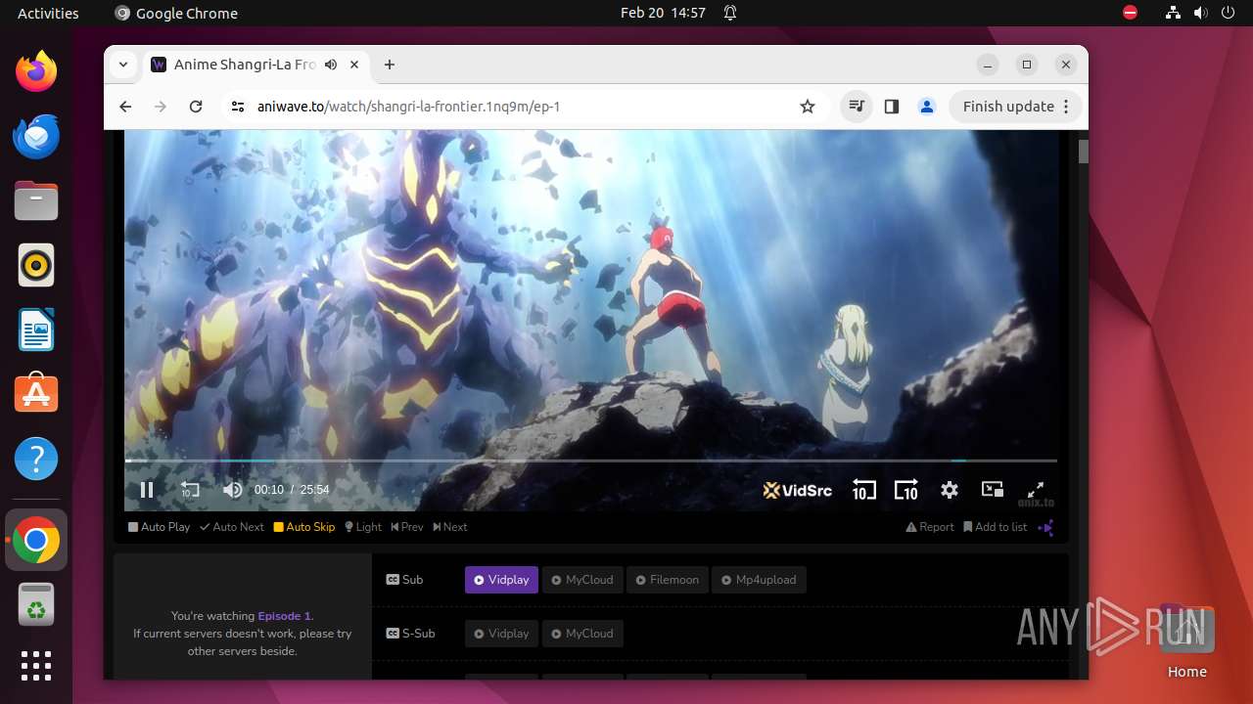Launch Thunderbird from dock
The width and height of the screenshot is (1253, 704).
pyautogui.click(x=36, y=136)
